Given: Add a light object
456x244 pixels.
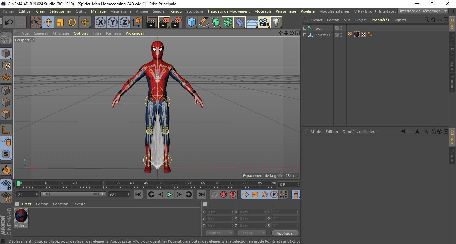Looking at the screenshot, I should coord(276,22).
